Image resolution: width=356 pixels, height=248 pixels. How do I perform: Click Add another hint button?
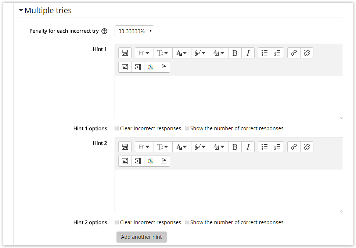pyautogui.click(x=141, y=237)
